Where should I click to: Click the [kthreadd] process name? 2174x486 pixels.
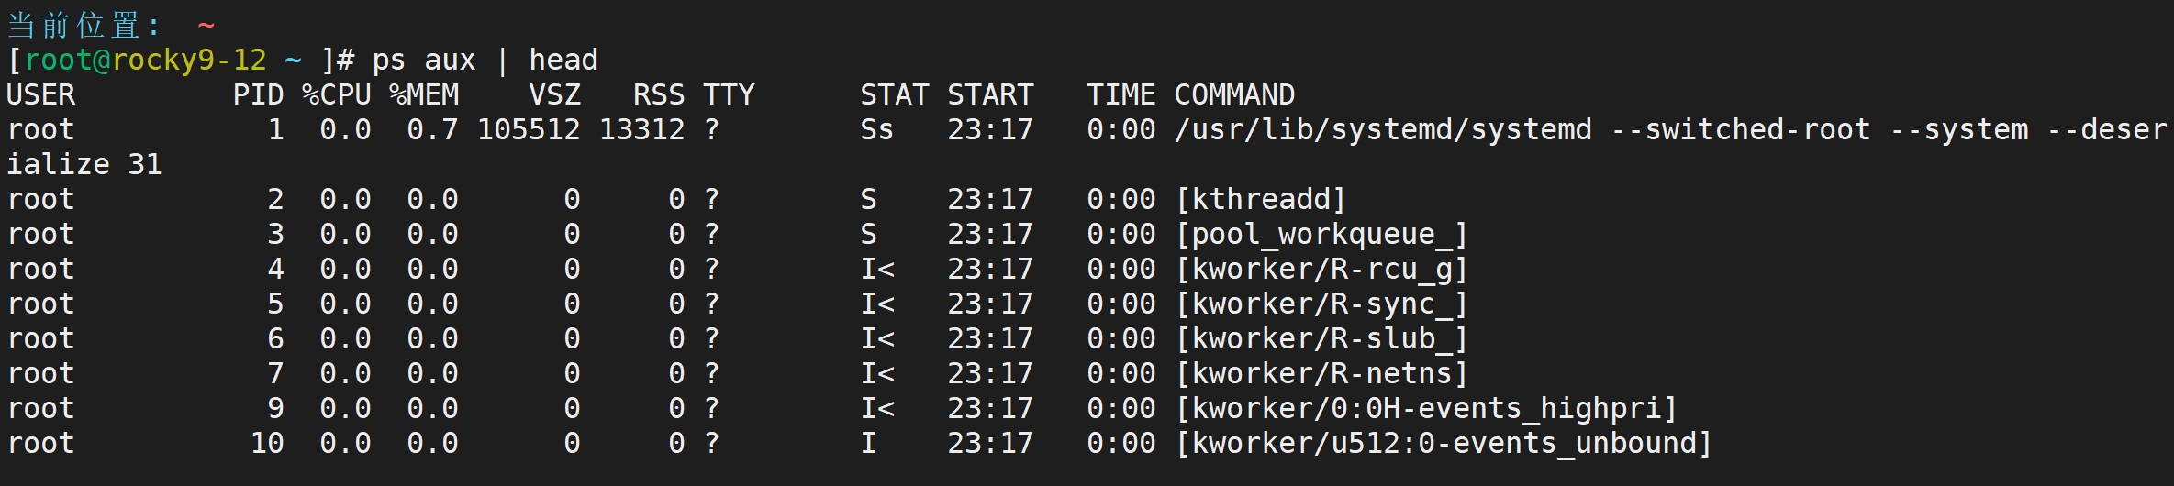click(x=1261, y=200)
